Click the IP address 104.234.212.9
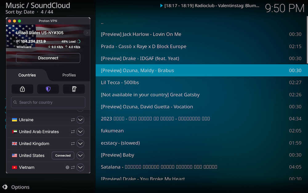This screenshot has height=193, width=308. [33, 41]
